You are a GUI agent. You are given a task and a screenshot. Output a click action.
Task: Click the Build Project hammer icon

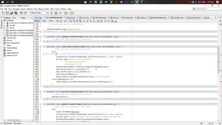click(x=52, y=13)
